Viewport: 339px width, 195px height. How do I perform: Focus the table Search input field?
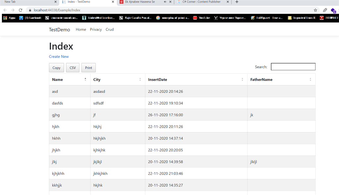click(x=293, y=67)
